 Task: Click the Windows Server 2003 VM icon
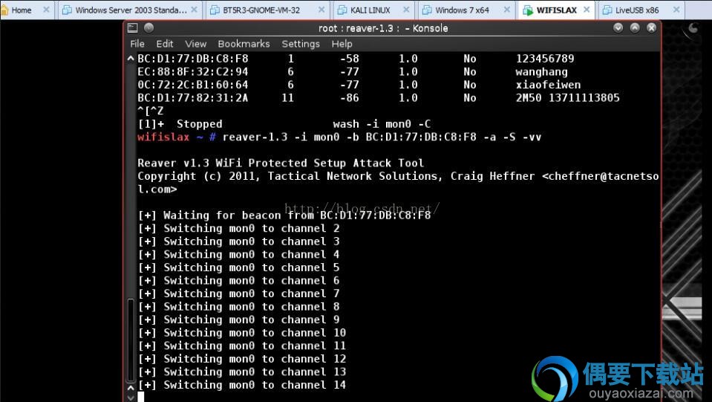[67, 10]
